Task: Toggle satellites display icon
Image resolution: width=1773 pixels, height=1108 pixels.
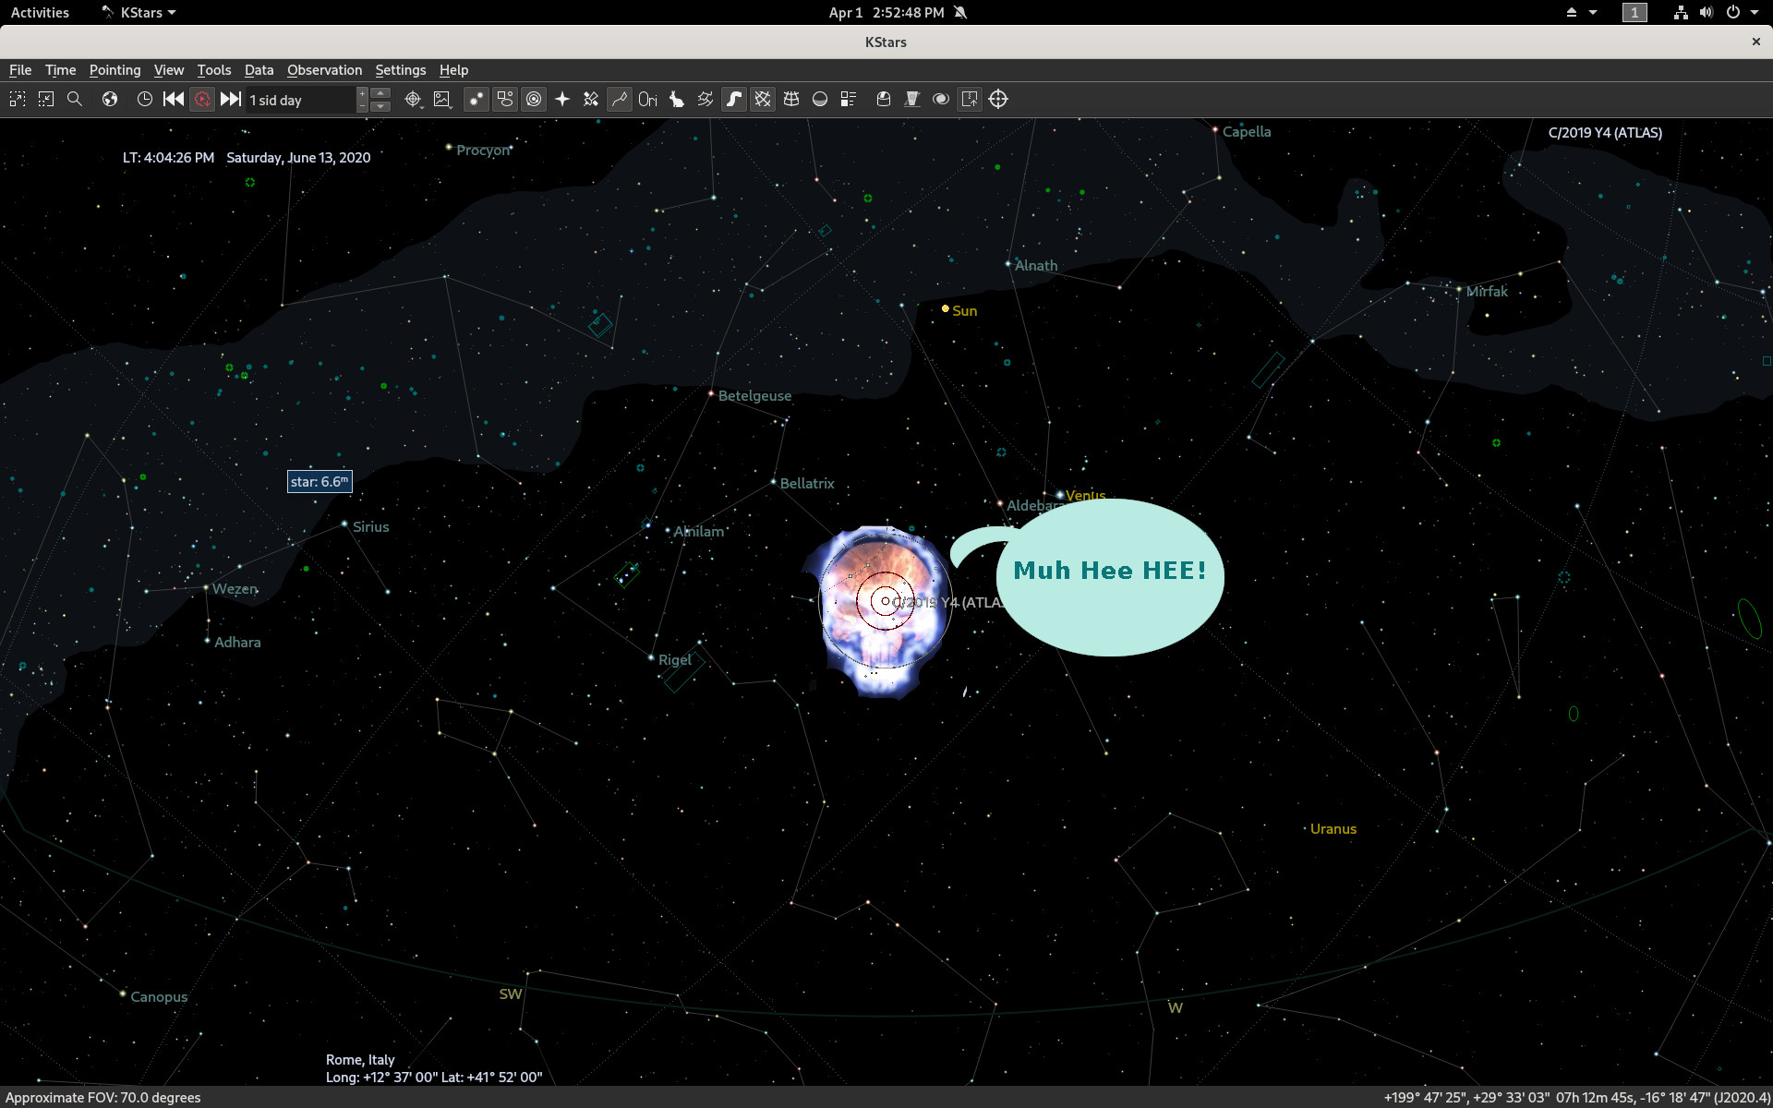Action: [591, 99]
